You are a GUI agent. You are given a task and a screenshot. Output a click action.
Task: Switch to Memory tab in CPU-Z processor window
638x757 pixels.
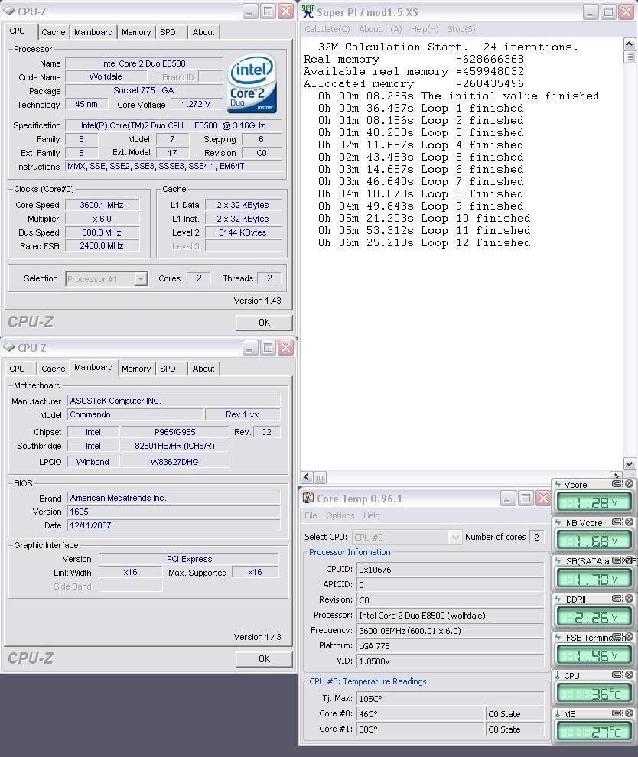point(136,32)
